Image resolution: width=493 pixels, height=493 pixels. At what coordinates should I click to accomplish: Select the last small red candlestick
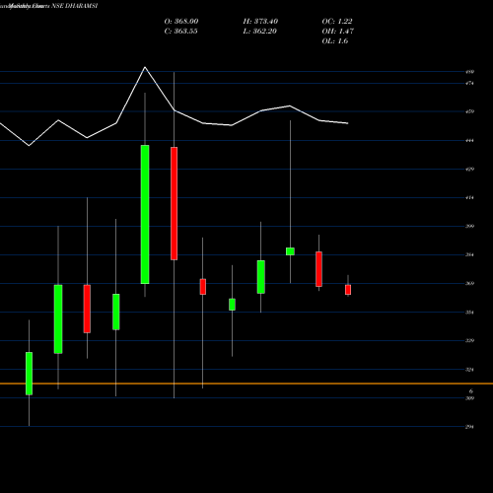(x=348, y=290)
